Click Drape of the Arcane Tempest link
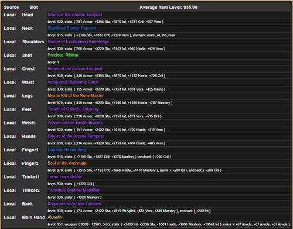This screenshot has height=229, width=293. [x=74, y=204]
